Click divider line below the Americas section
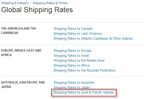 click(x=72, y=45)
